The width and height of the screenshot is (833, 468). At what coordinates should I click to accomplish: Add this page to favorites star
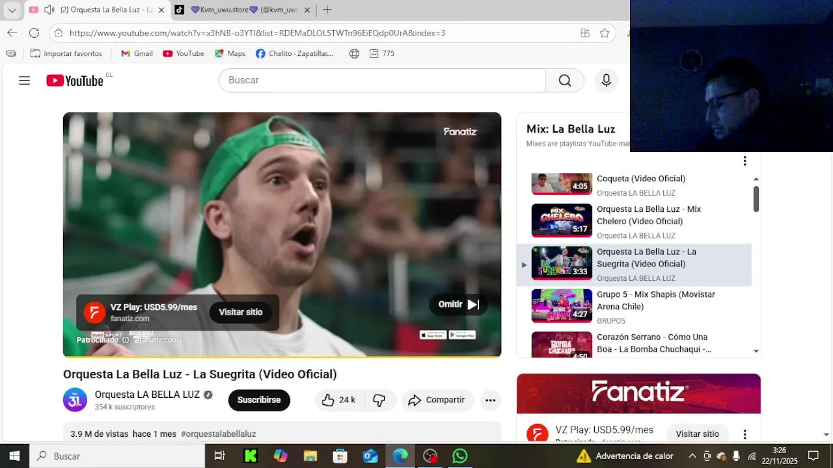(x=605, y=32)
